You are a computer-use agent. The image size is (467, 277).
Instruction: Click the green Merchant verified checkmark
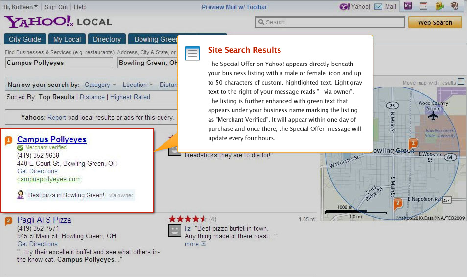click(20, 148)
